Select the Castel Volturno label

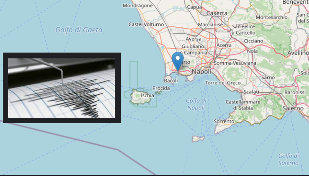[146, 24]
